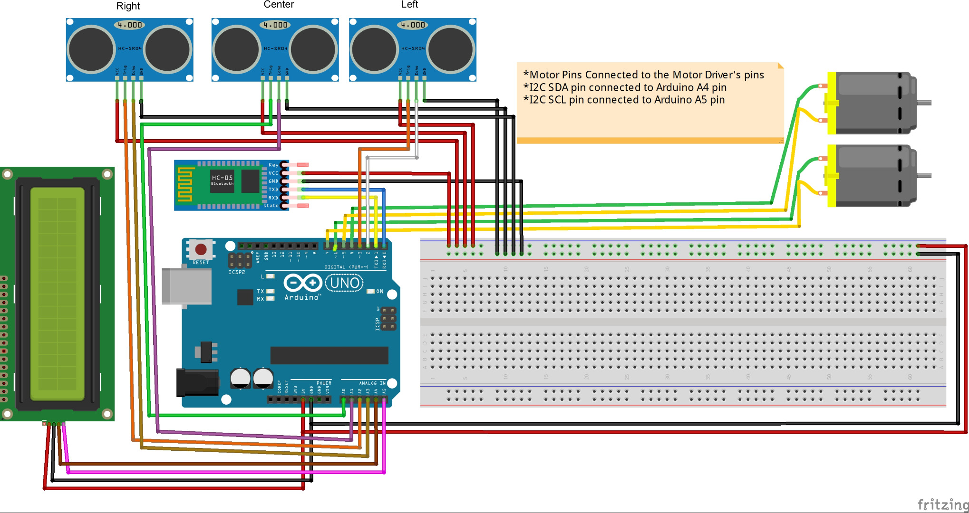
Task: Click the "DIGITAL (PWM=~)" label on Arduino
Action: 347,267
